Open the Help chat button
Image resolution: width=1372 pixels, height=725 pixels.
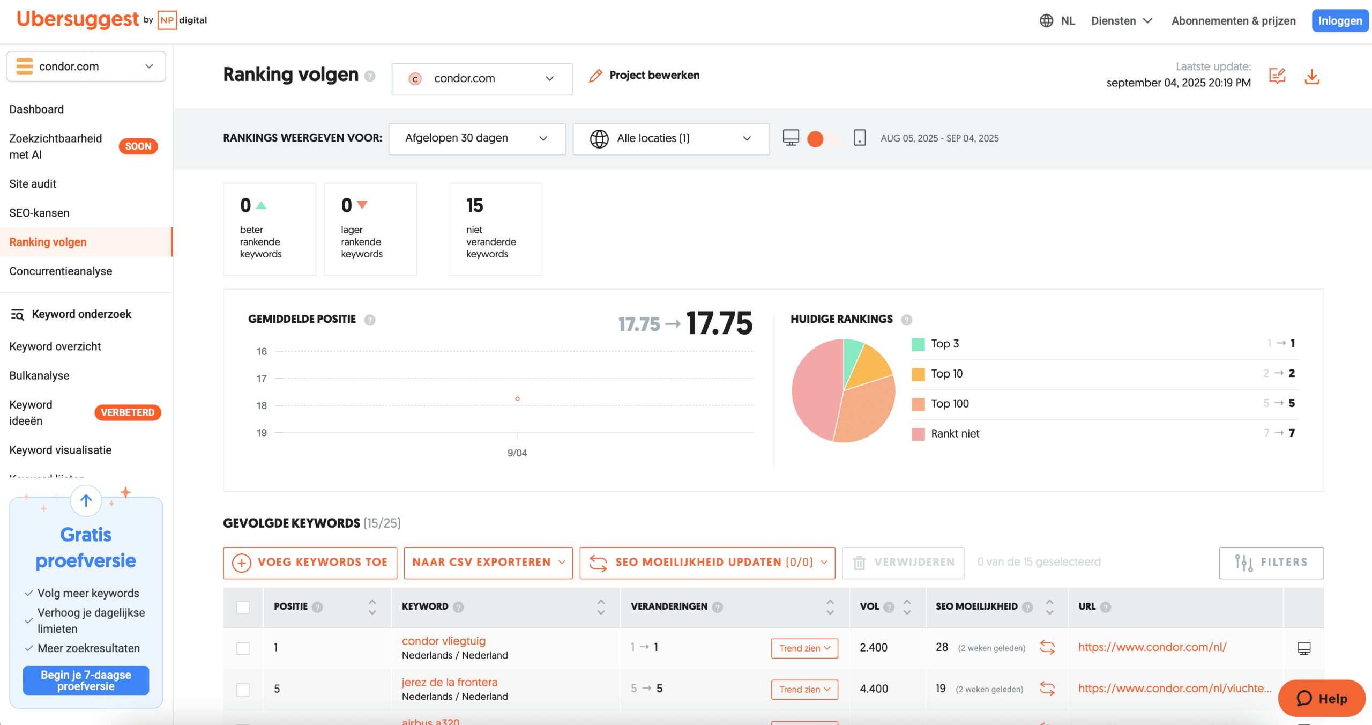[x=1322, y=698]
